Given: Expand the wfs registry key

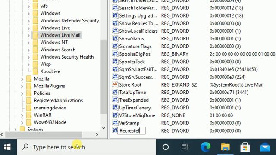Looking at the screenshot, I should (28, 6).
